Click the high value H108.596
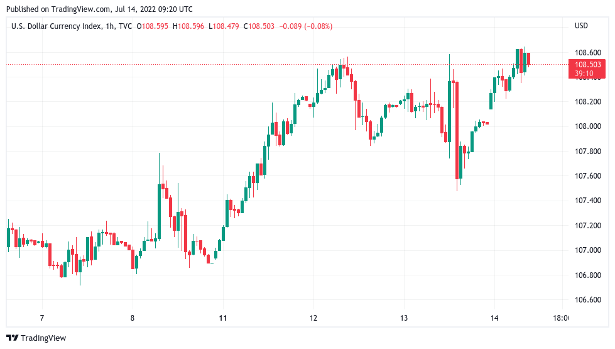The image size is (615, 349). click(x=192, y=26)
